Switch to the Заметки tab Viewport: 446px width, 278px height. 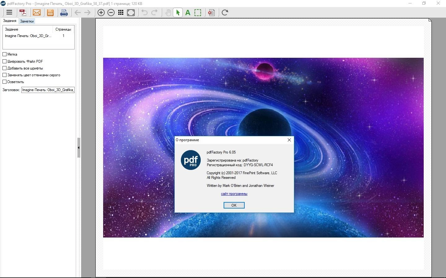pos(27,21)
